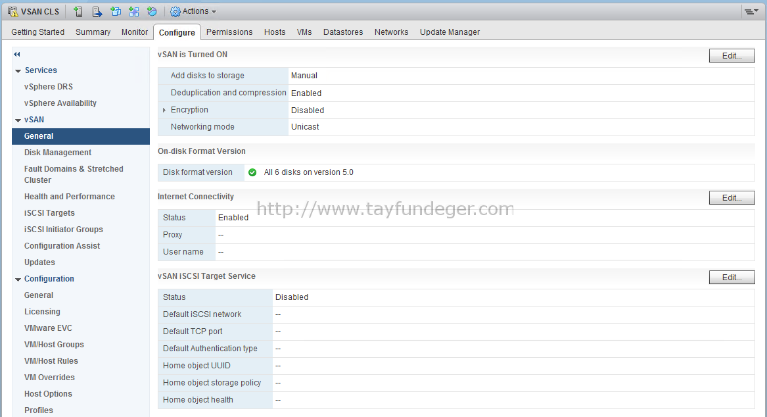
Task: Click 'Enabled' beside Deduplication and compression
Action: click(306, 93)
